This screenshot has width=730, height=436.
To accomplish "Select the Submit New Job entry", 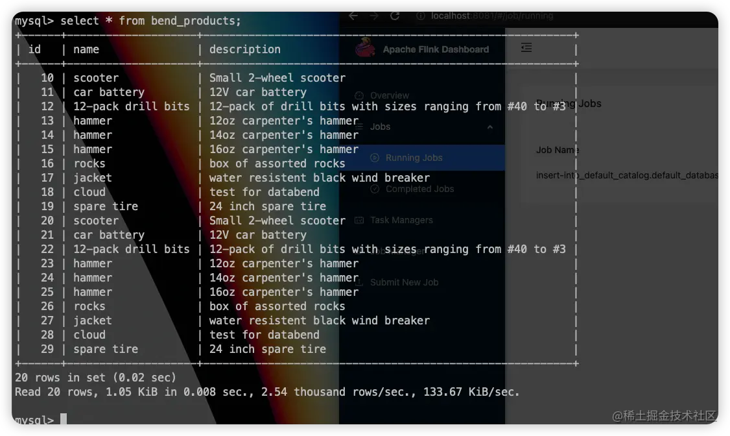I will tap(405, 282).
